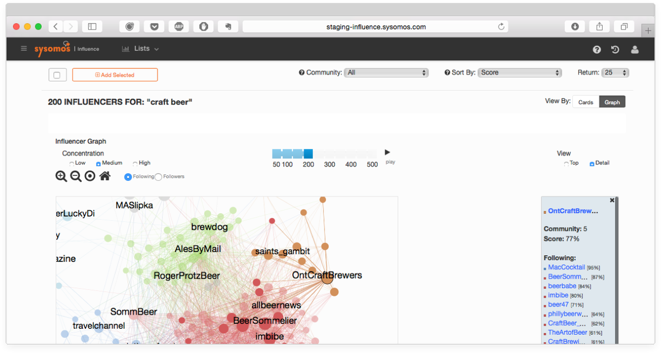Open the beer47 link
This screenshot has height=353, width=661.
tap(558, 305)
